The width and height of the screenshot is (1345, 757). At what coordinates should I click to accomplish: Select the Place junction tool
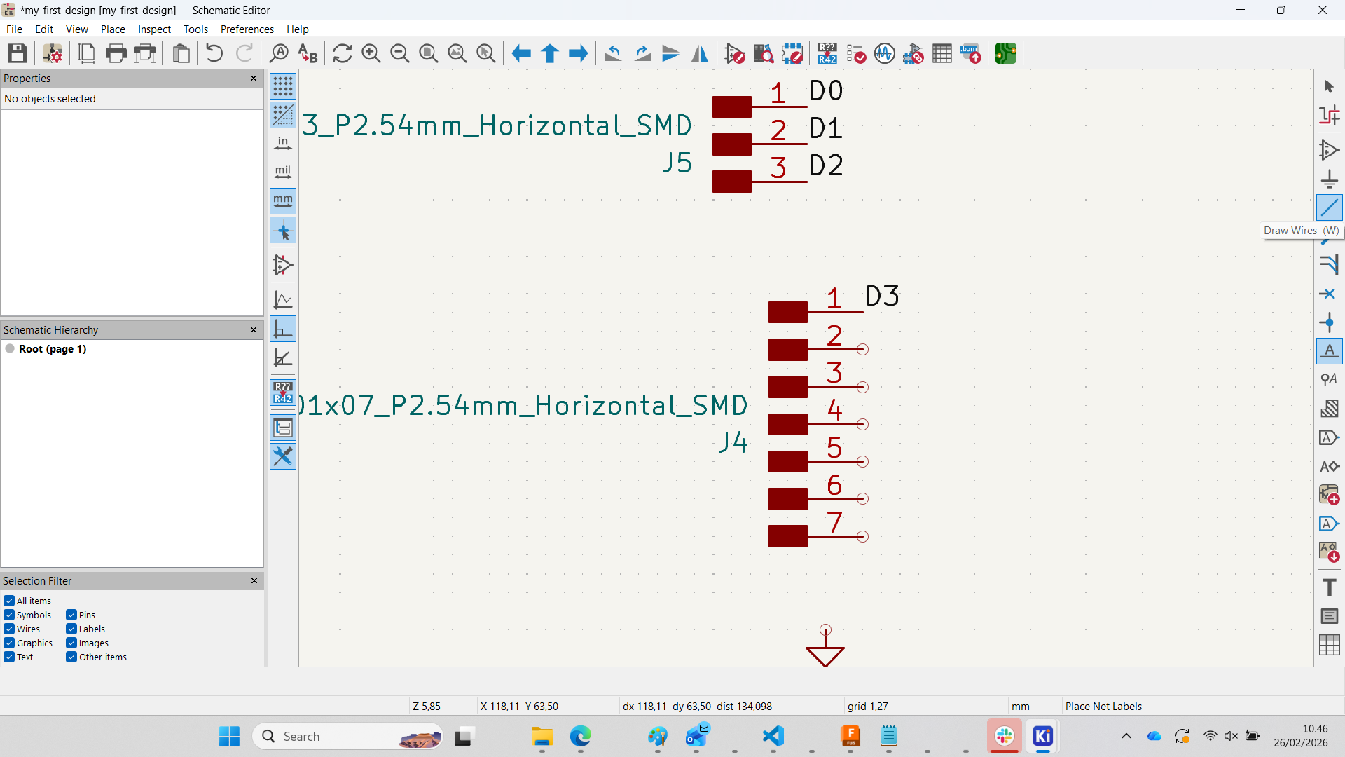1329,322
